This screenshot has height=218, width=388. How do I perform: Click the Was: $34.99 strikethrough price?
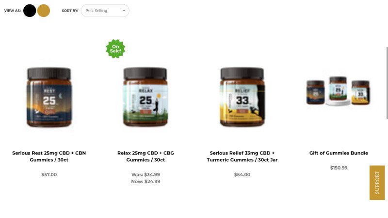(145, 174)
